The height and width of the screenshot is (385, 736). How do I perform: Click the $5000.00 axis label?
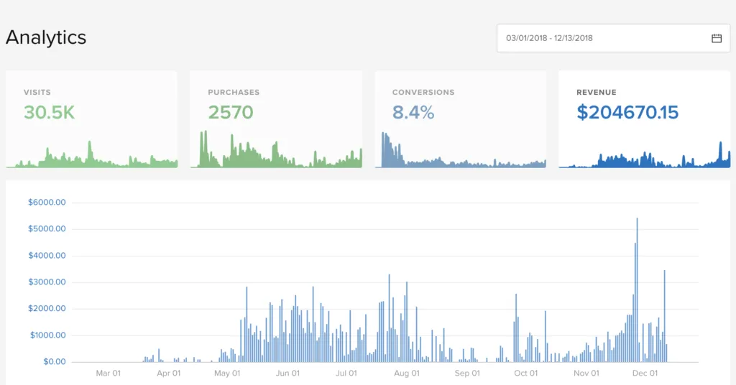[47, 229]
